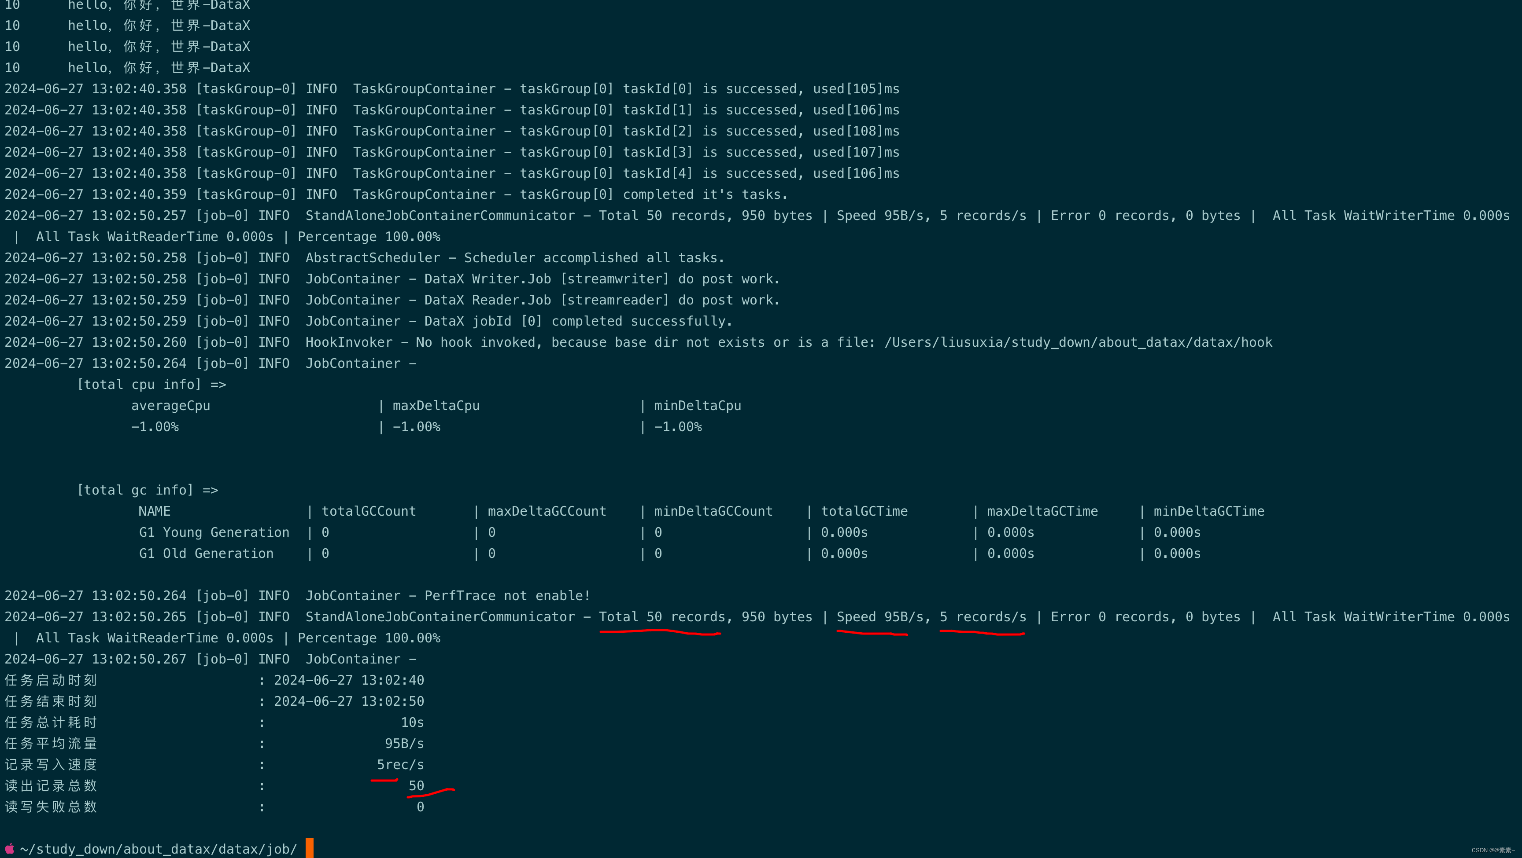
Task: Select the -1.00% value under minDeltaCpu
Action: [x=678, y=427]
